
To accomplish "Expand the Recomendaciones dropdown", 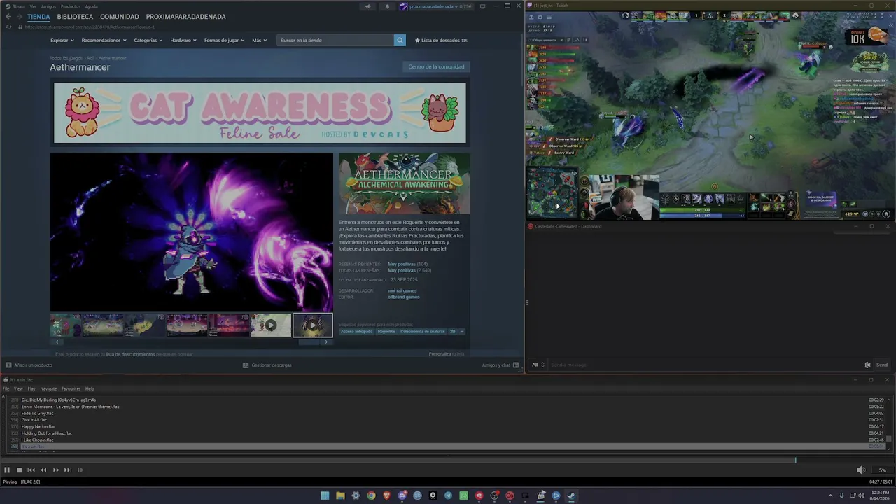I will 104,41.
